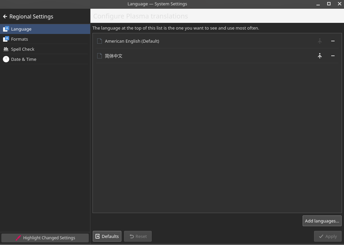This screenshot has height=245, width=344.
Task: Click the document icon beside American English
Action: coord(100,41)
